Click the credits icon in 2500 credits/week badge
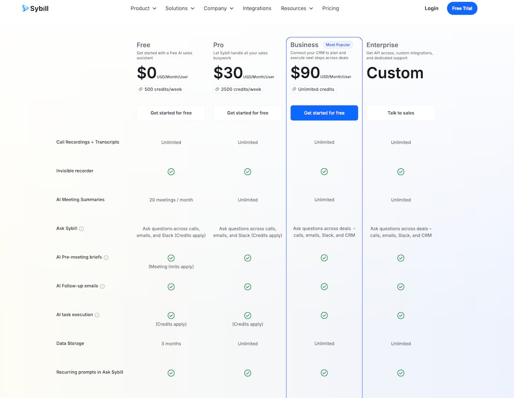514x398 pixels. click(217, 89)
